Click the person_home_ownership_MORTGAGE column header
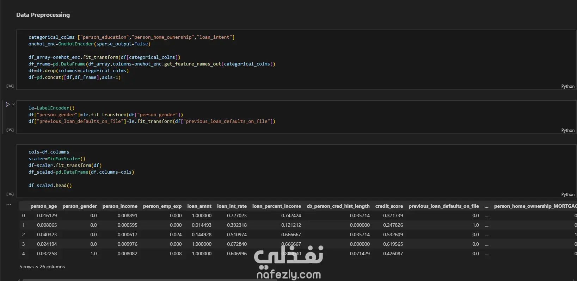 (535, 206)
